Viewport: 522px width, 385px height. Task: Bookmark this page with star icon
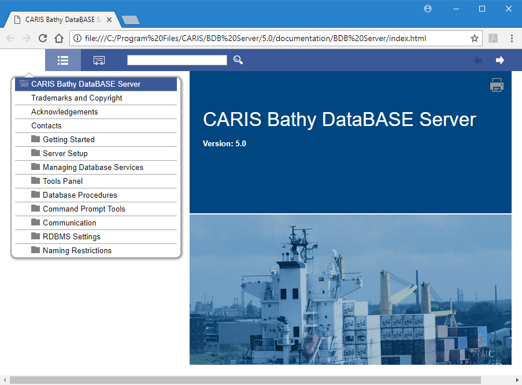[474, 38]
